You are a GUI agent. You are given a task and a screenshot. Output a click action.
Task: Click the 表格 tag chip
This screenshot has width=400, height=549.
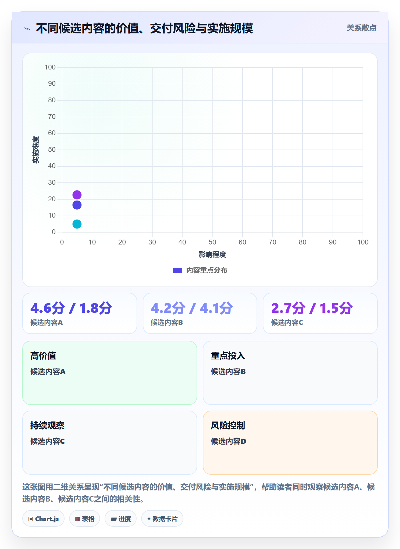click(x=85, y=519)
